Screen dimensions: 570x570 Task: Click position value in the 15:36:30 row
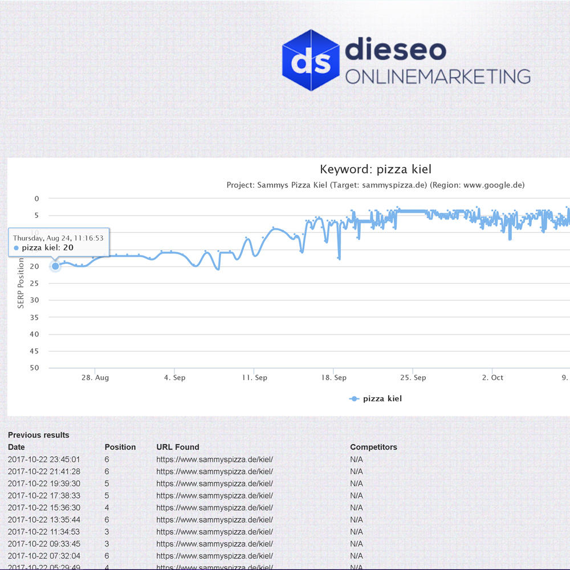click(107, 507)
